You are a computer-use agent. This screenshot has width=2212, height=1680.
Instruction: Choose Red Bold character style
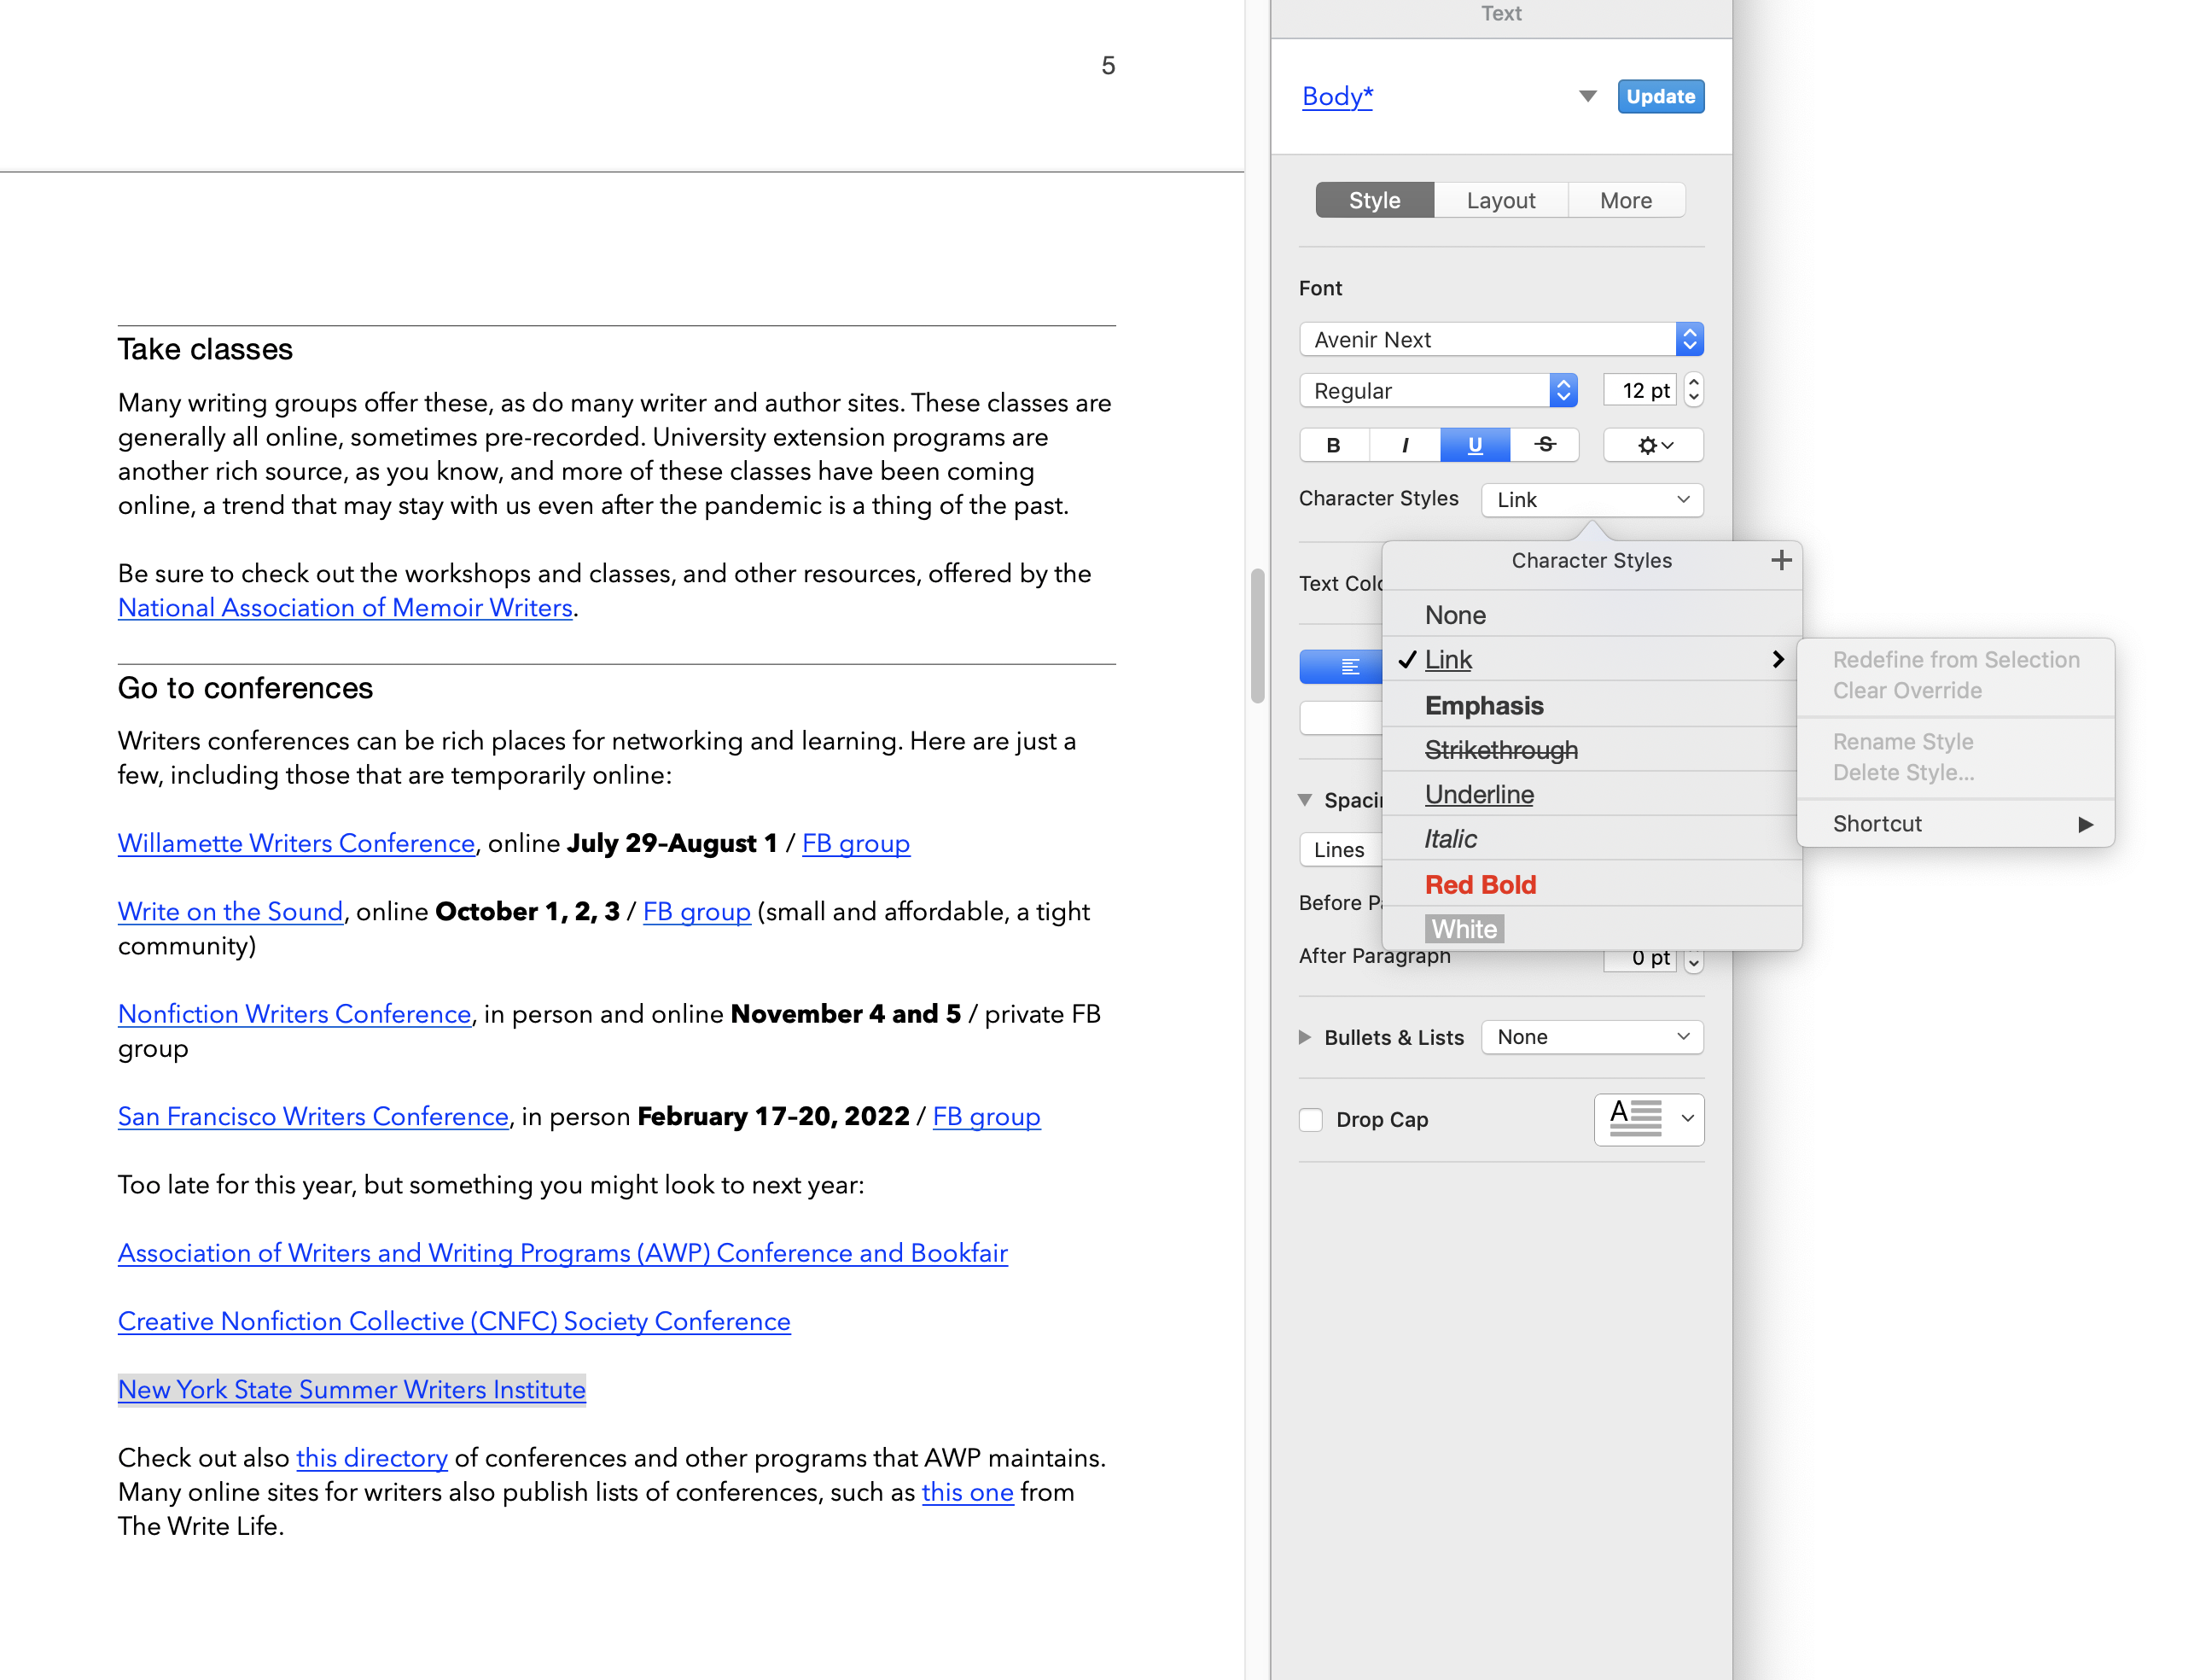[1480, 884]
